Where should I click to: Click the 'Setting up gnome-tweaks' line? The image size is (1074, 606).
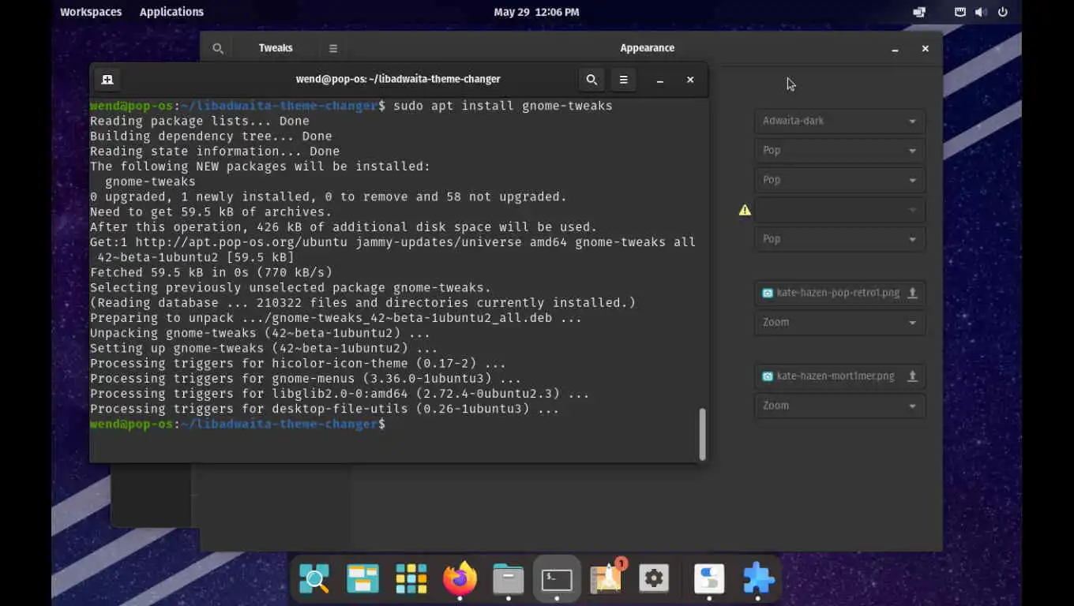click(x=264, y=348)
